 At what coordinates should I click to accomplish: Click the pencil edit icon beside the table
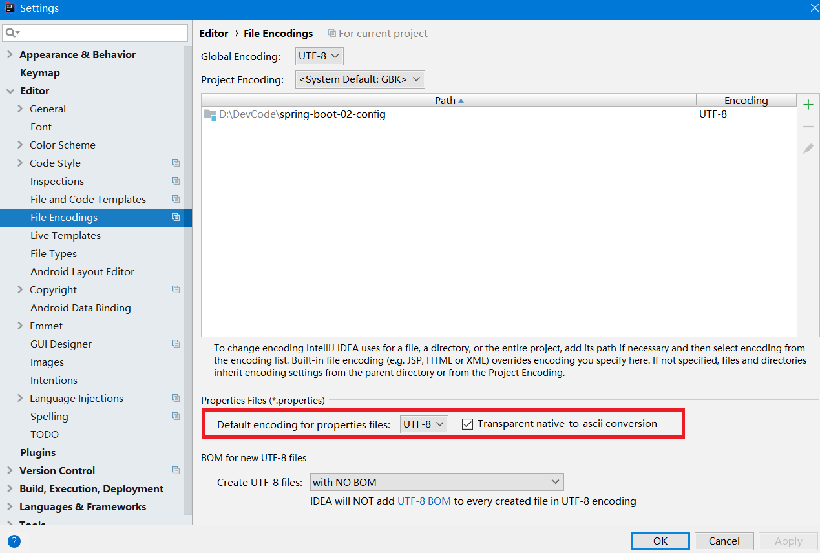808,149
